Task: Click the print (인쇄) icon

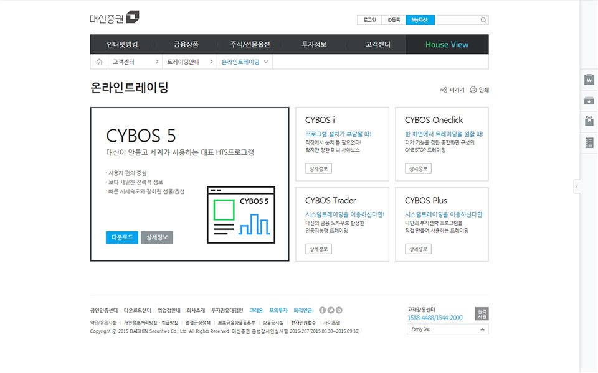Action: tap(473, 90)
